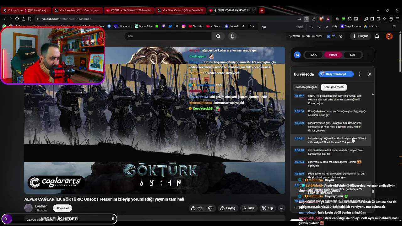Open Brave Shields lion icon
The image size is (402, 226).
tap(321, 19)
